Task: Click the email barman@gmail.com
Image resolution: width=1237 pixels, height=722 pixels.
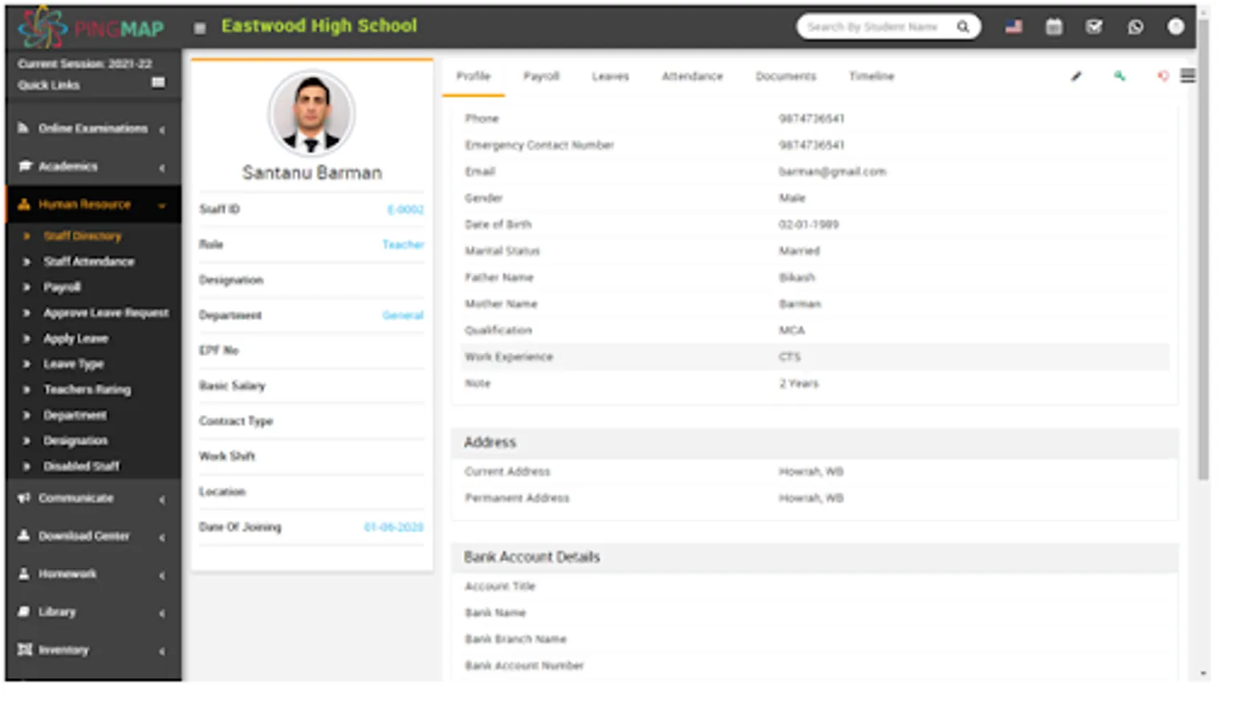Action: (x=832, y=172)
